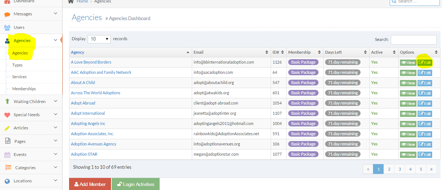Open the Types submenu item
This screenshot has height=190, width=442.
pyautogui.click(x=17, y=65)
